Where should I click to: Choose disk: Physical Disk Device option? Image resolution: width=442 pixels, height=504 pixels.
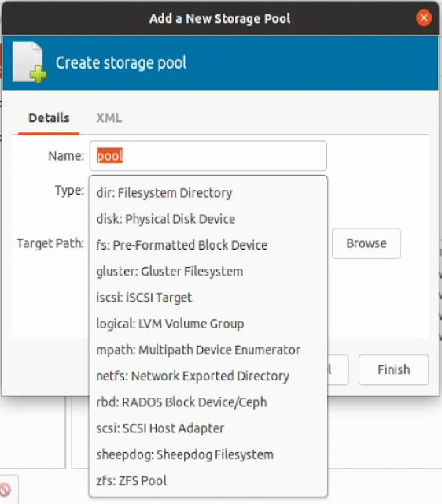[x=208, y=219]
